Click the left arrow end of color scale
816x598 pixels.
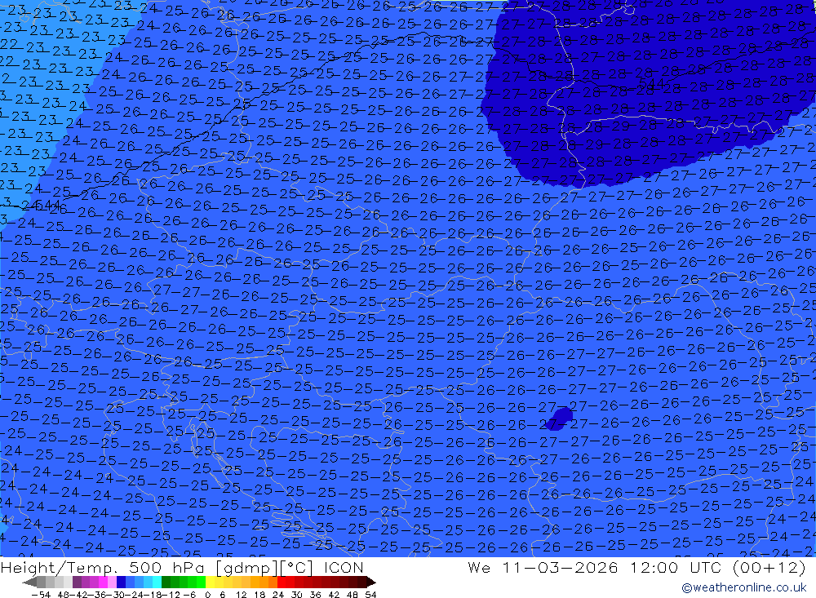[x=29, y=582]
